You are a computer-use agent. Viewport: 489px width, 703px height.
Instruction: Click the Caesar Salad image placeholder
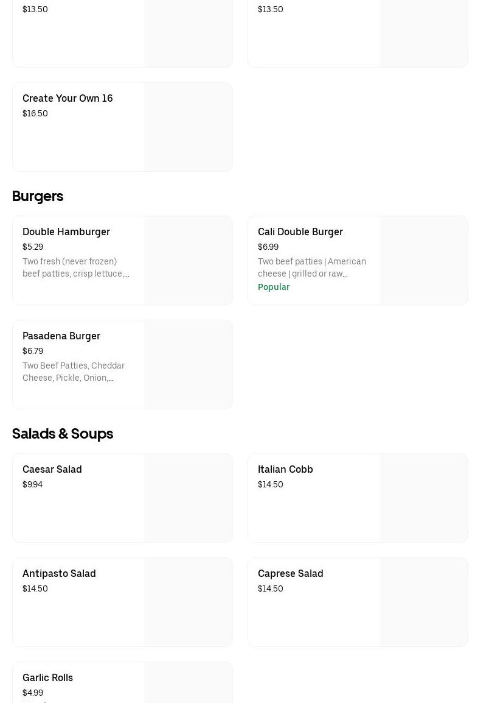[x=188, y=498]
